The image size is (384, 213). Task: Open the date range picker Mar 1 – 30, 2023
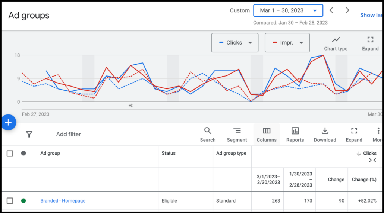click(288, 10)
